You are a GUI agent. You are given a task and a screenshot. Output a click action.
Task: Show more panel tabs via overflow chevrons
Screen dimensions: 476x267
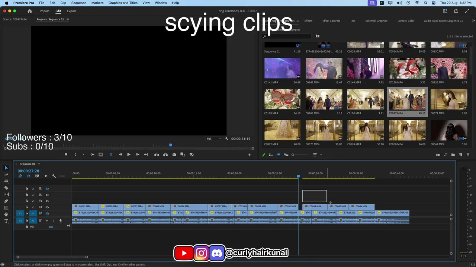473,21
